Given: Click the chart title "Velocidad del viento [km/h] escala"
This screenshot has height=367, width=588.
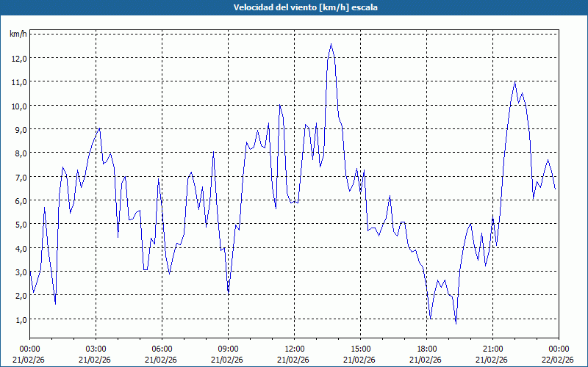Looking at the screenshot, I should click(294, 8).
